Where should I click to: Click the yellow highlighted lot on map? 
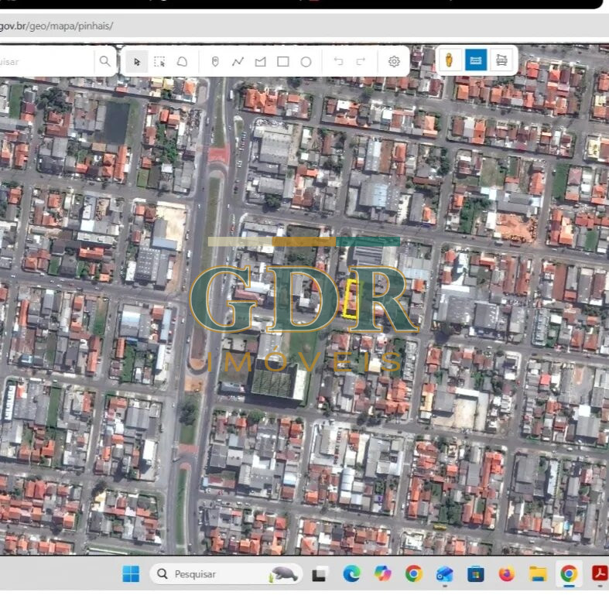tap(351, 299)
